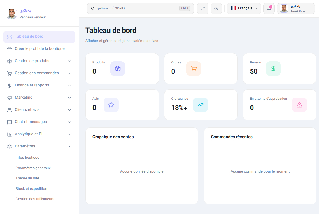The image size is (319, 214).
Task: Click the trend arrow icon in Croissance card
Action: pos(200,105)
